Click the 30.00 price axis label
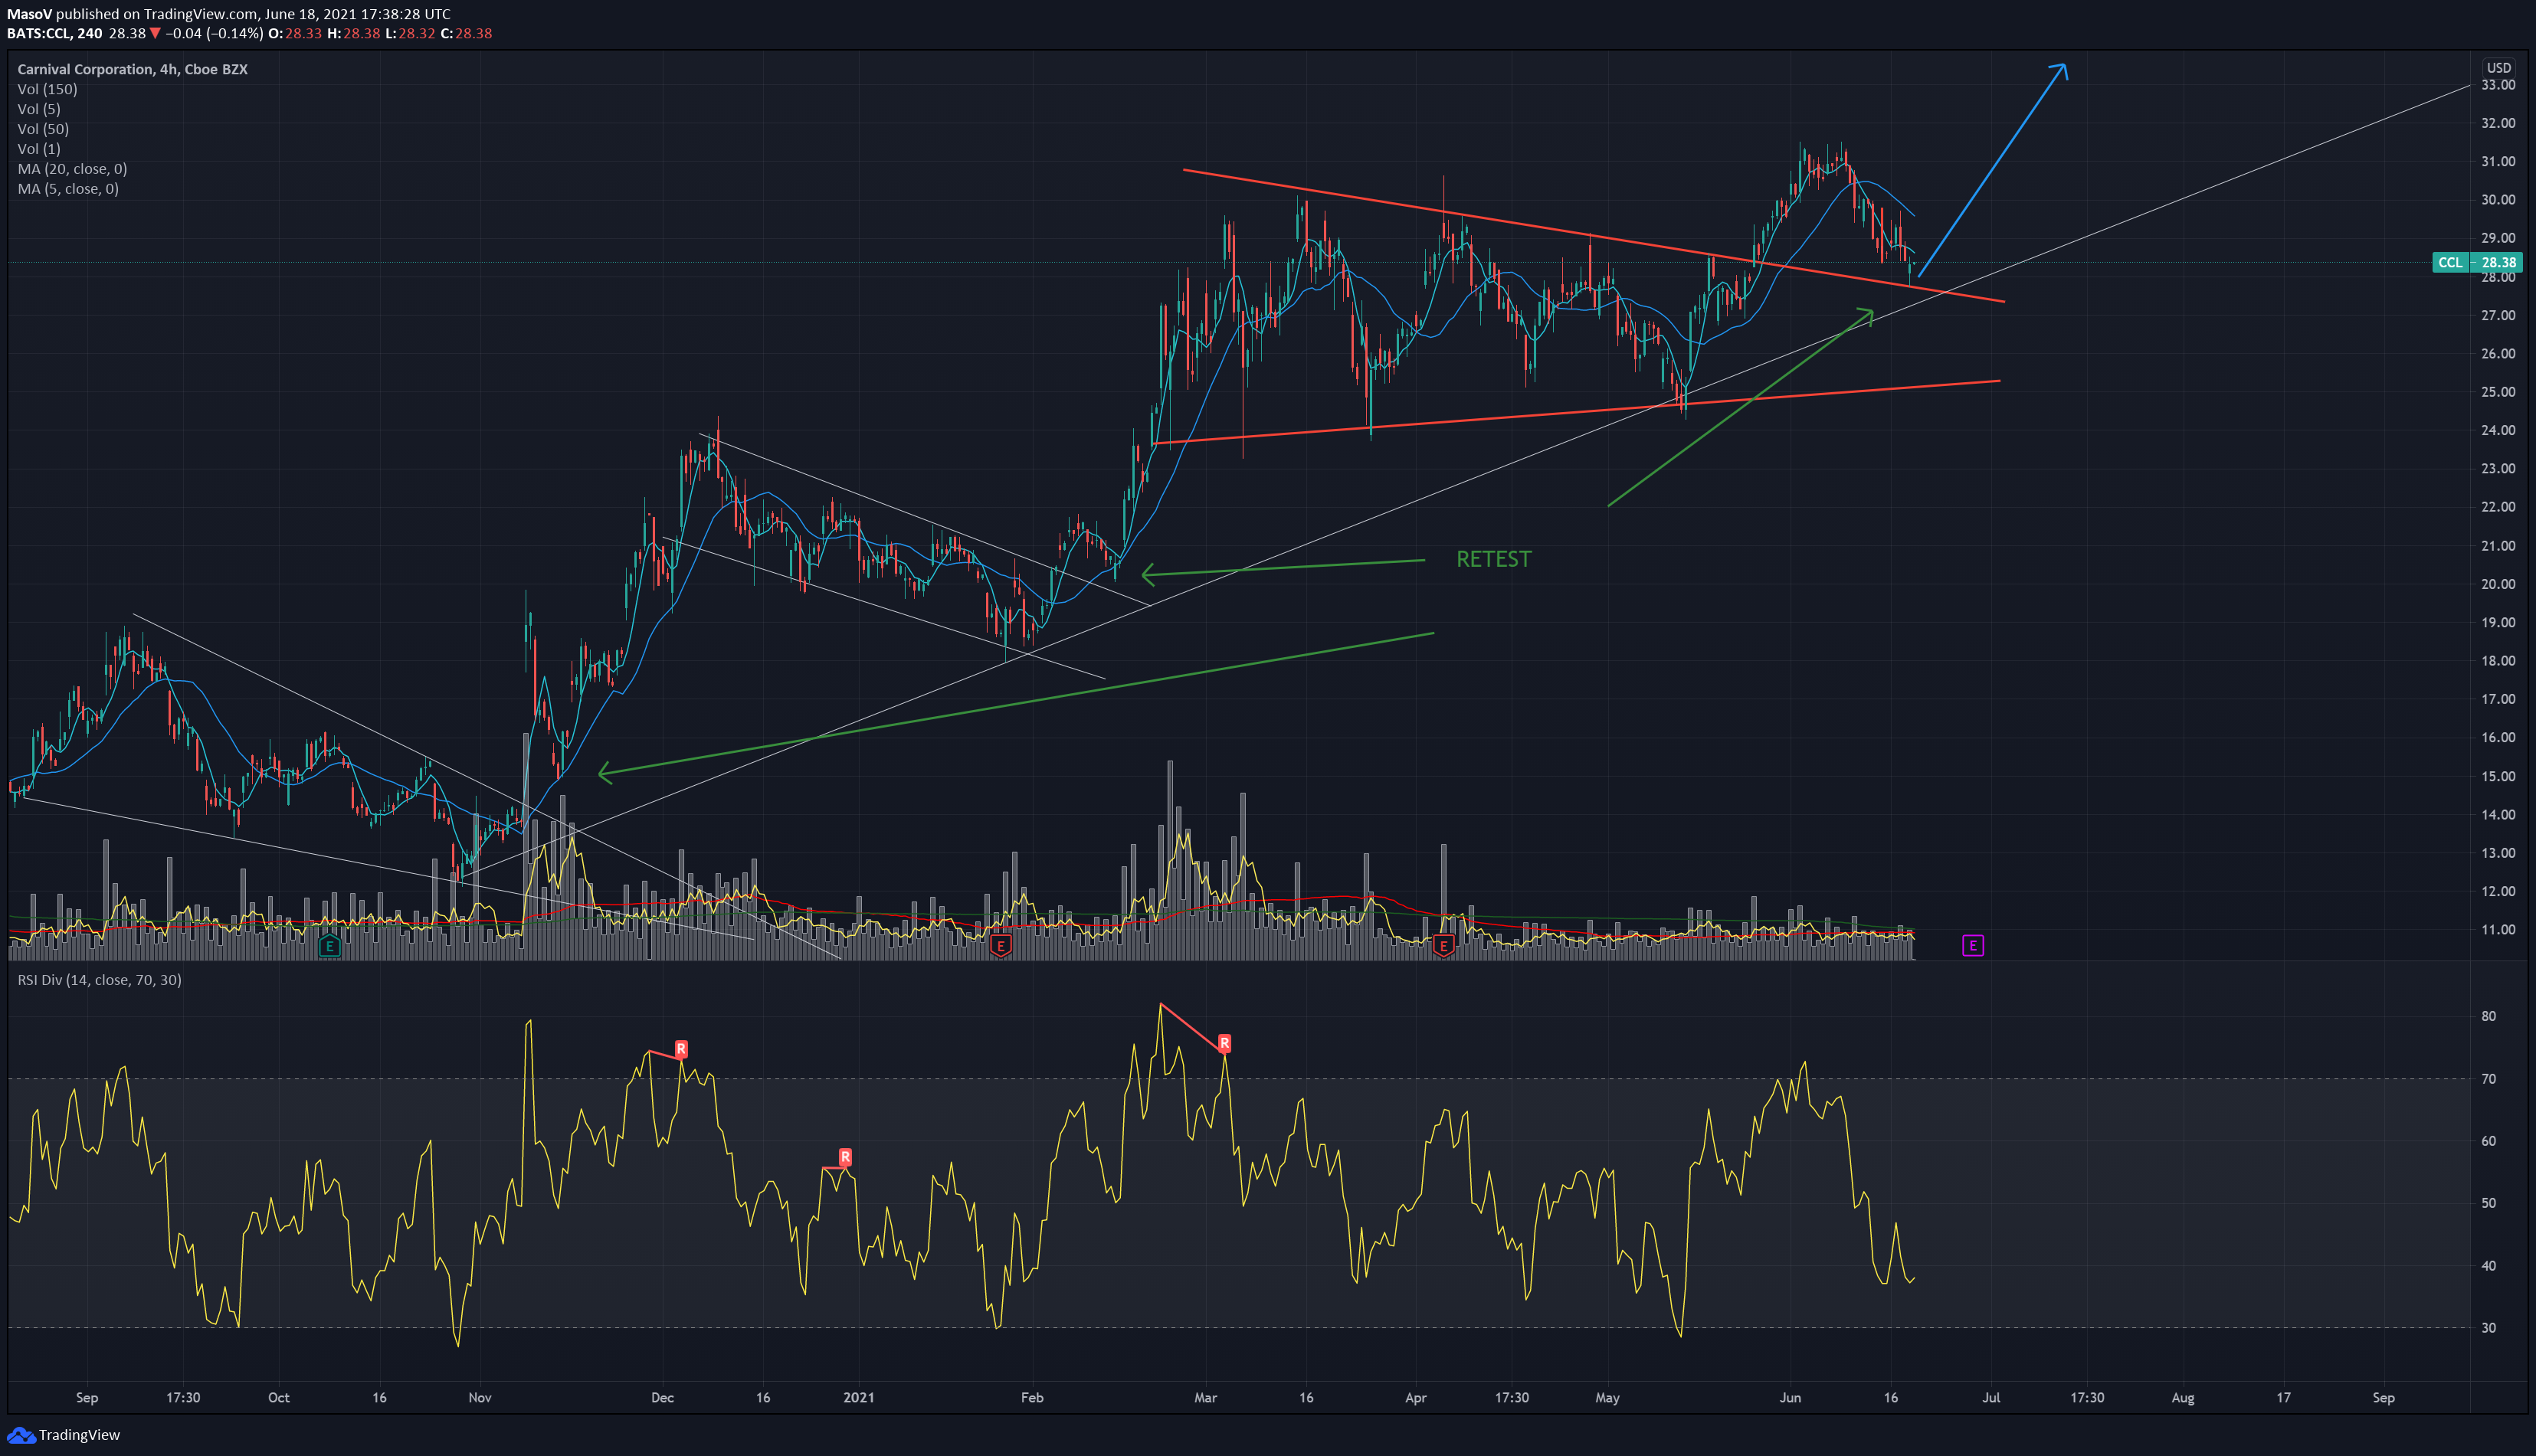2536x1456 pixels. (2498, 200)
